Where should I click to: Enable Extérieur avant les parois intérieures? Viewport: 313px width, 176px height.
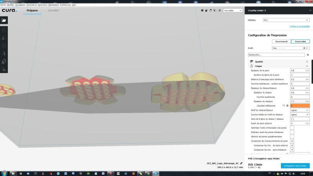pos(292,132)
